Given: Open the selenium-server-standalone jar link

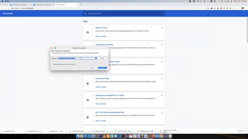Looking at the screenshot, I should point(110,95).
